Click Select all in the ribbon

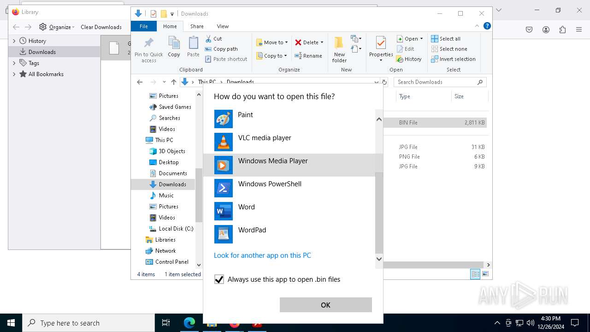pos(446,39)
